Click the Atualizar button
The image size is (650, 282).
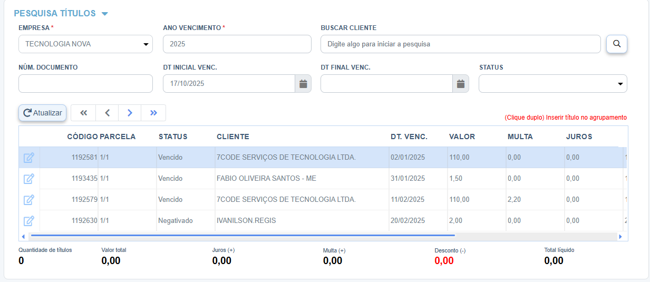pyautogui.click(x=42, y=113)
